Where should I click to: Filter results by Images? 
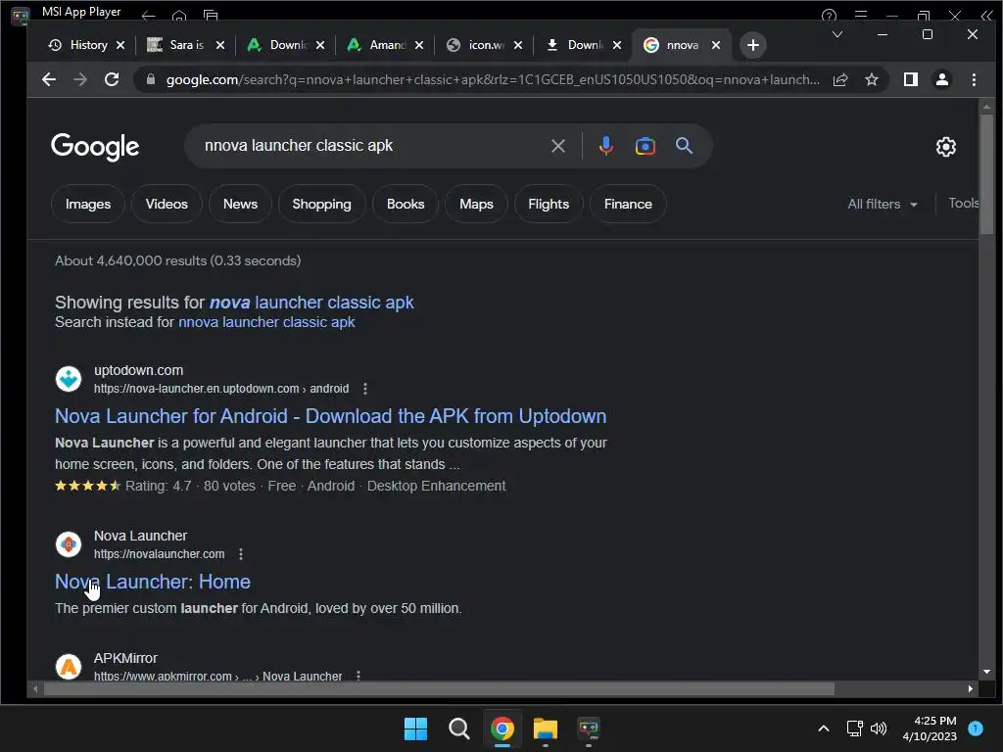(x=87, y=204)
